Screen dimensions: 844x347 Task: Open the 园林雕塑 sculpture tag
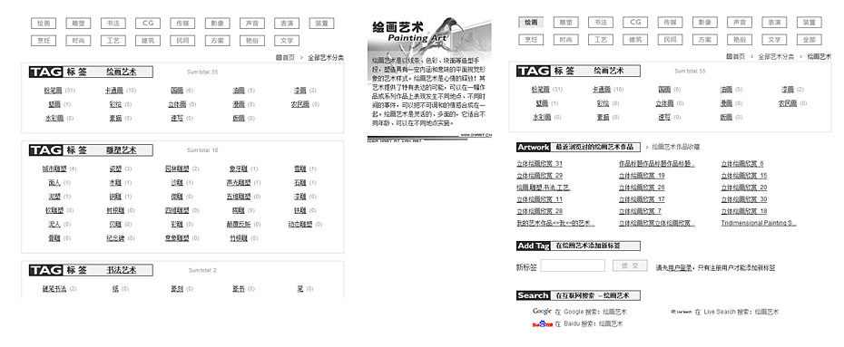click(x=177, y=169)
